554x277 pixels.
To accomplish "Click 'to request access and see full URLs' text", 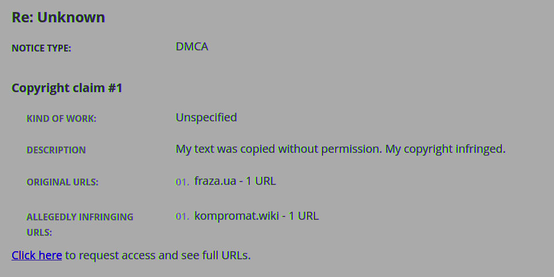I will [158, 255].
